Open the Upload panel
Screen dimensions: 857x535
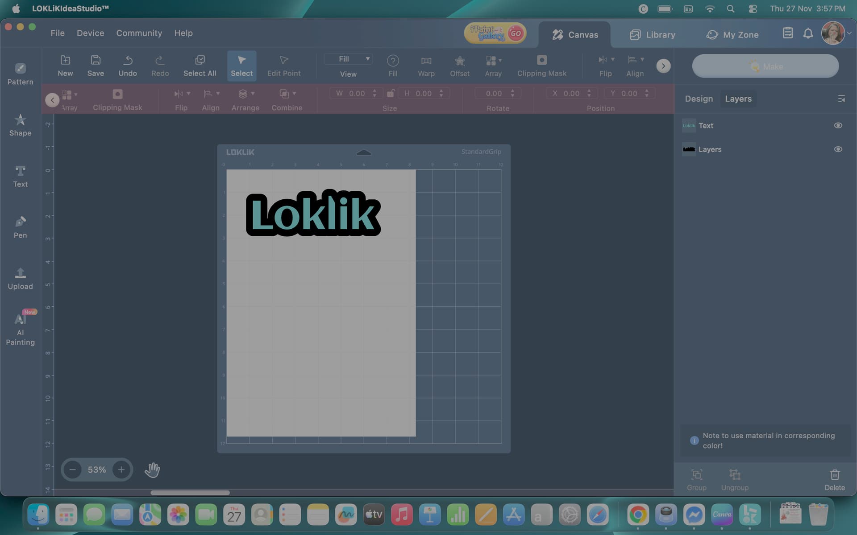(20, 278)
